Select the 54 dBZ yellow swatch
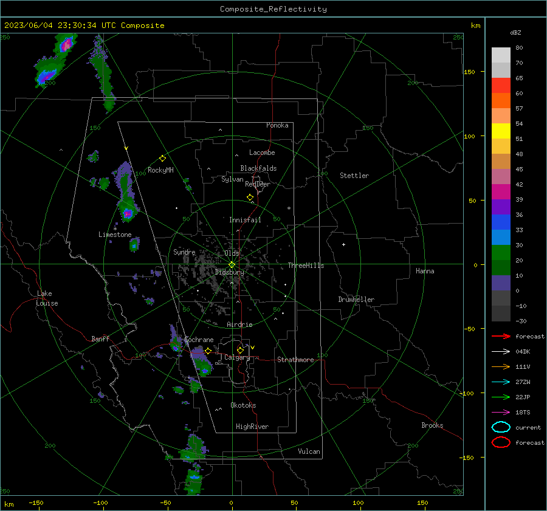547x511 pixels. tap(501, 131)
